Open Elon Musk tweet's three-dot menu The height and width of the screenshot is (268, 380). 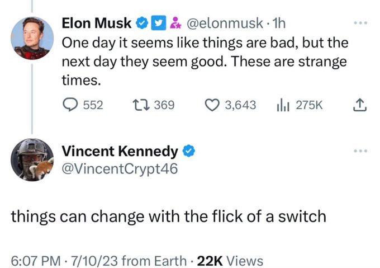[x=361, y=23]
